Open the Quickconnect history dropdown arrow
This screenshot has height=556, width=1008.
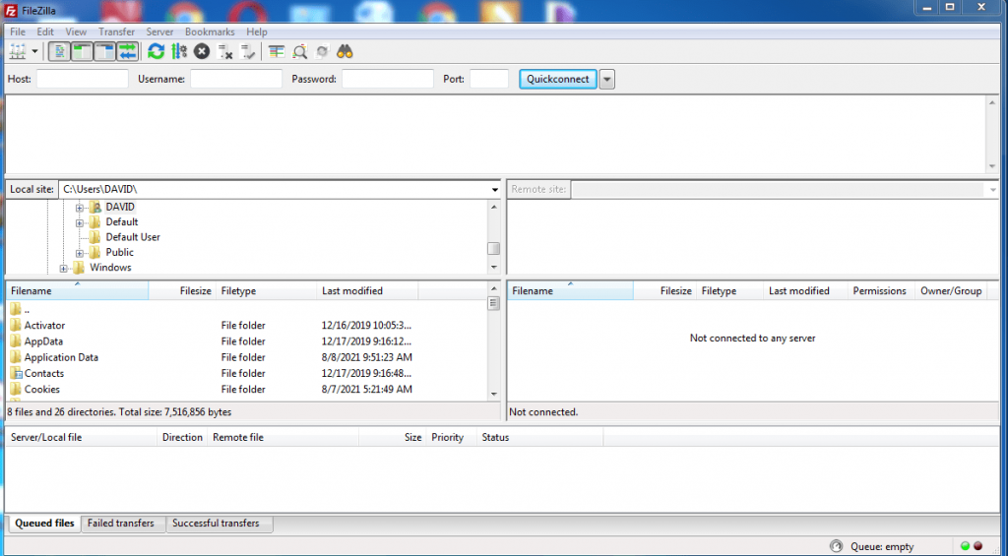click(x=607, y=80)
